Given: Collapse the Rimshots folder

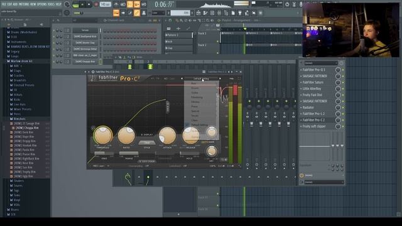Looking at the screenshot, I should [x=19, y=119].
